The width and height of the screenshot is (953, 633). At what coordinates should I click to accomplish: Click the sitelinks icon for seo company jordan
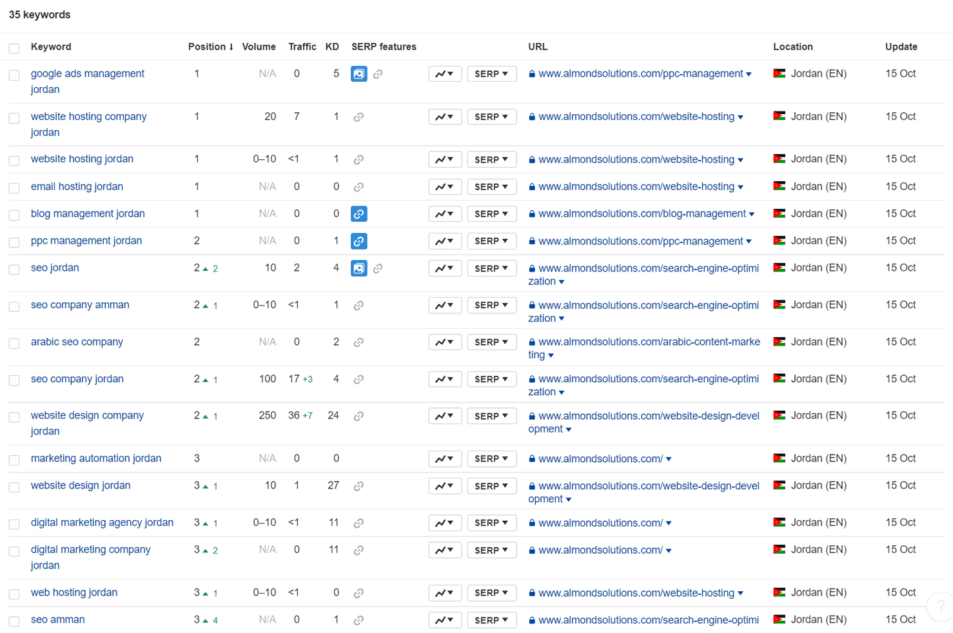(x=359, y=380)
